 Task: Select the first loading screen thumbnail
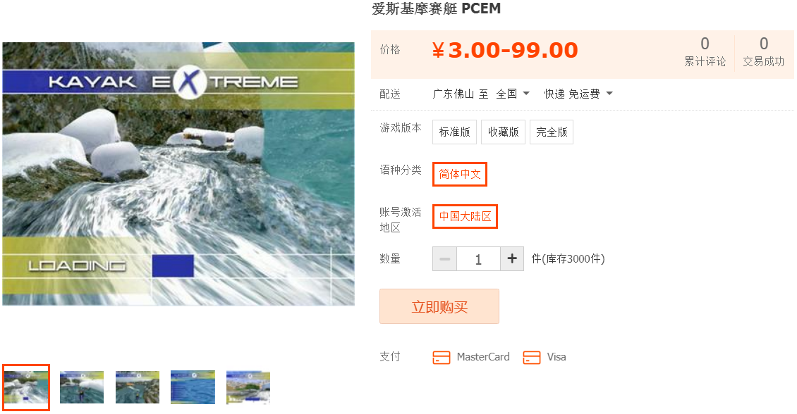point(26,388)
